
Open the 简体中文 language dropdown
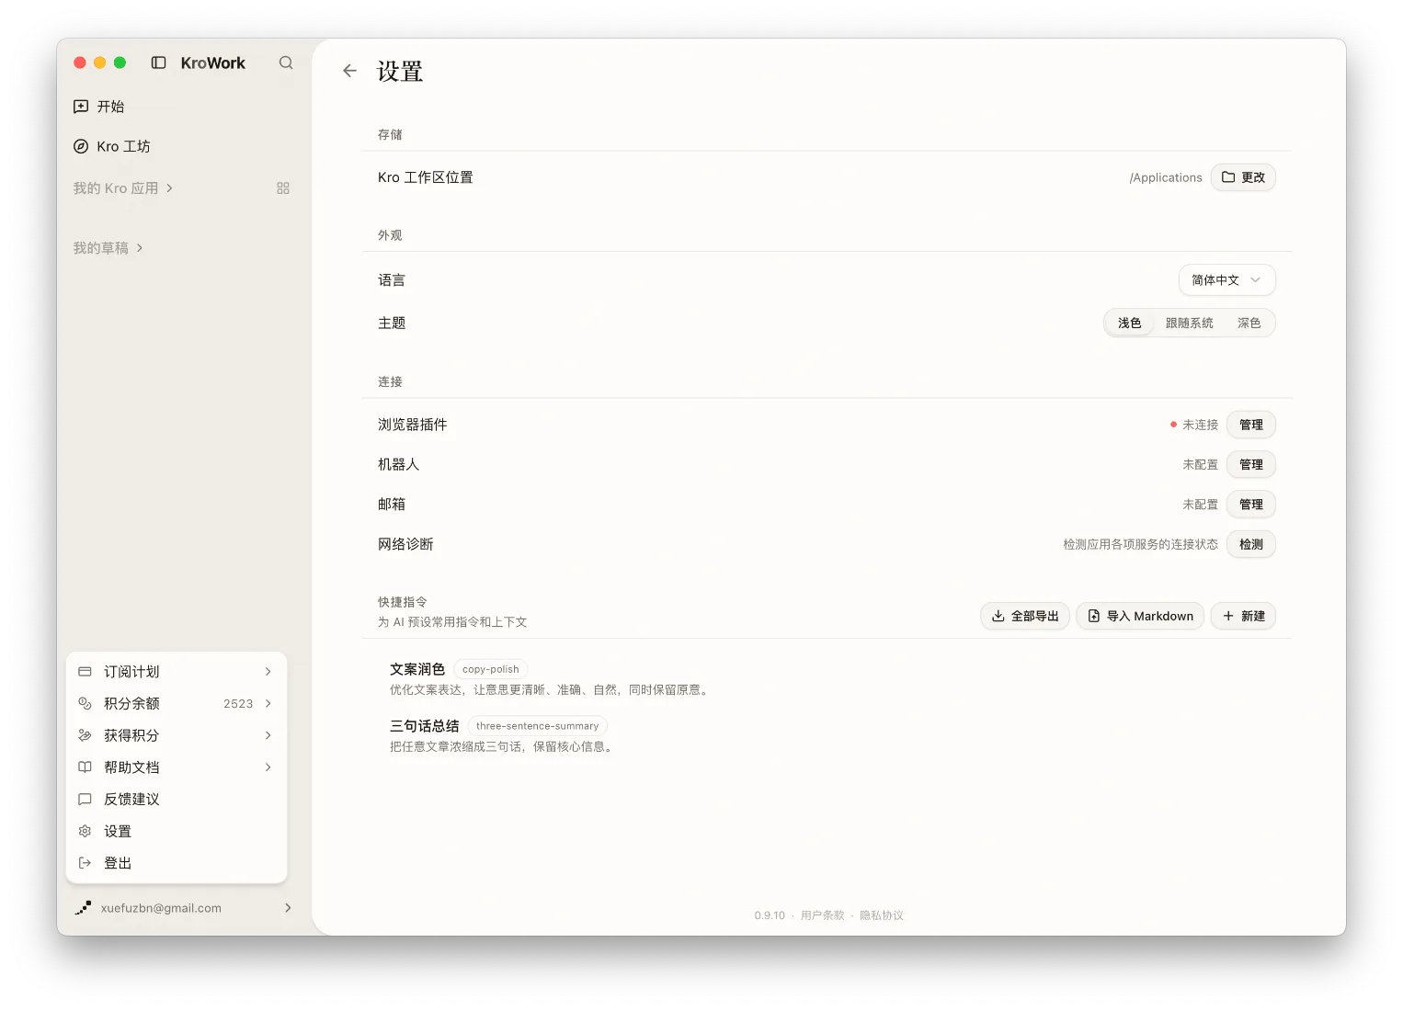(1226, 280)
